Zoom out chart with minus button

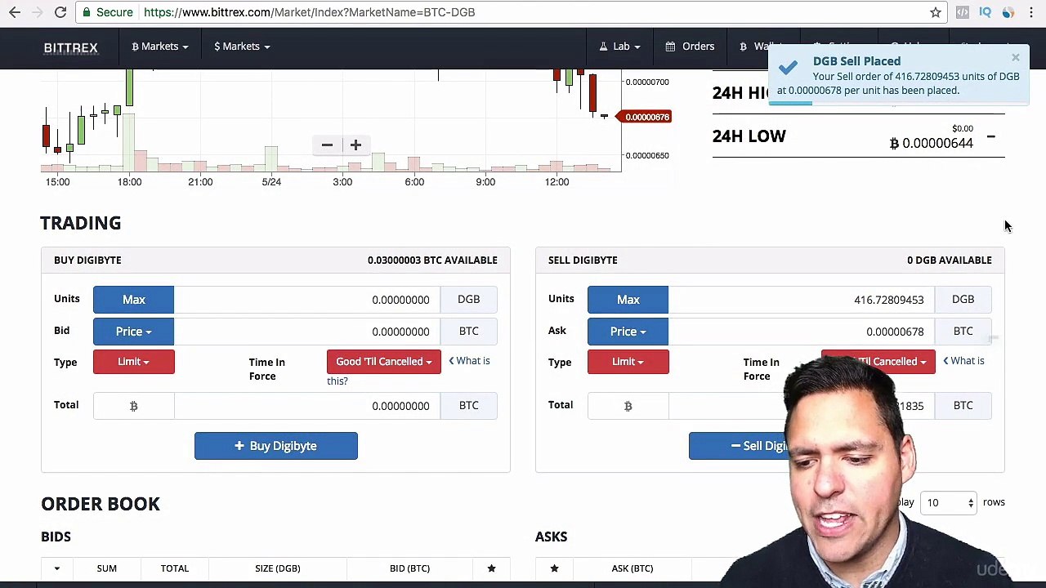coord(327,145)
